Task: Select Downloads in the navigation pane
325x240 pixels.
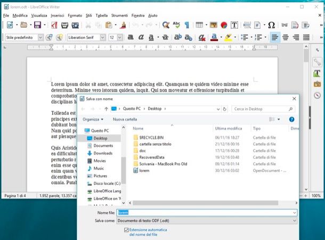Action: (102, 153)
